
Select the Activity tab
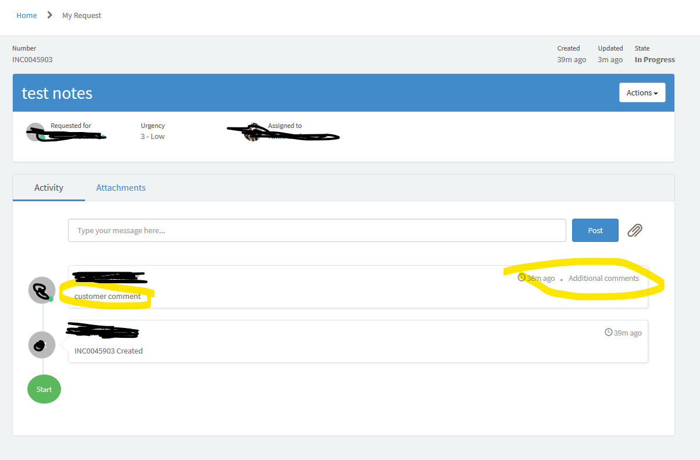pyautogui.click(x=48, y=187)
